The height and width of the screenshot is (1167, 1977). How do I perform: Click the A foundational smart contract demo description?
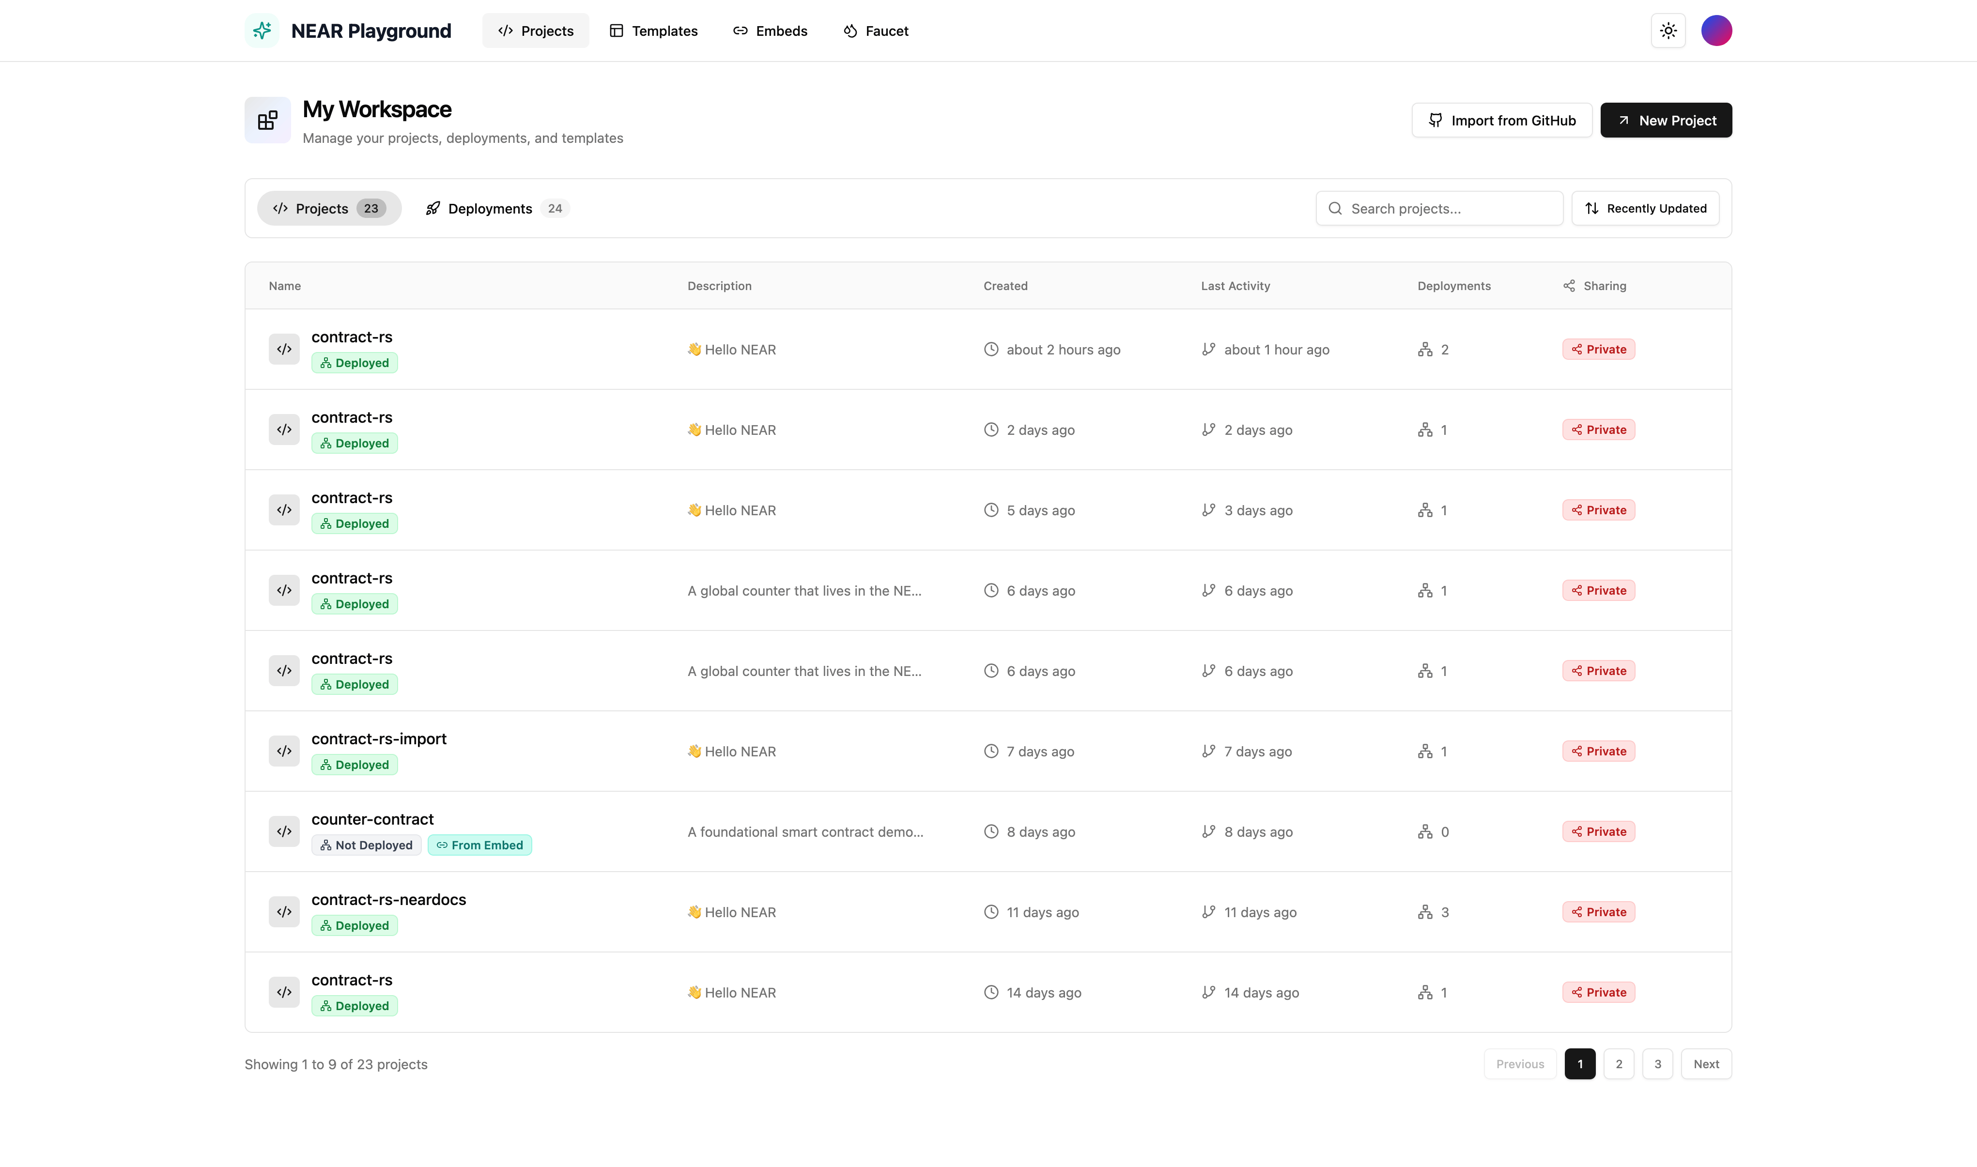(805, 831)
